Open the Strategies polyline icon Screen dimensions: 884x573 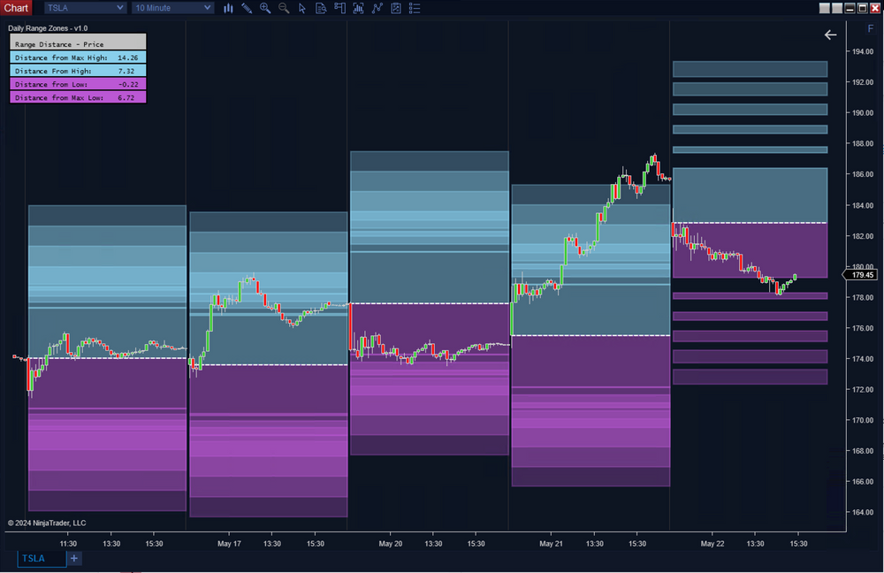point(377,8)
